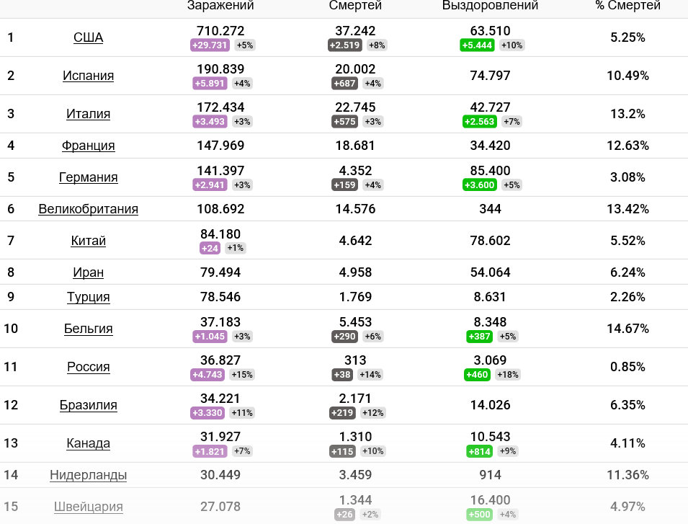Open the Иран link
The height and width of the screenshot is (524, 688).
pos(88,272)
